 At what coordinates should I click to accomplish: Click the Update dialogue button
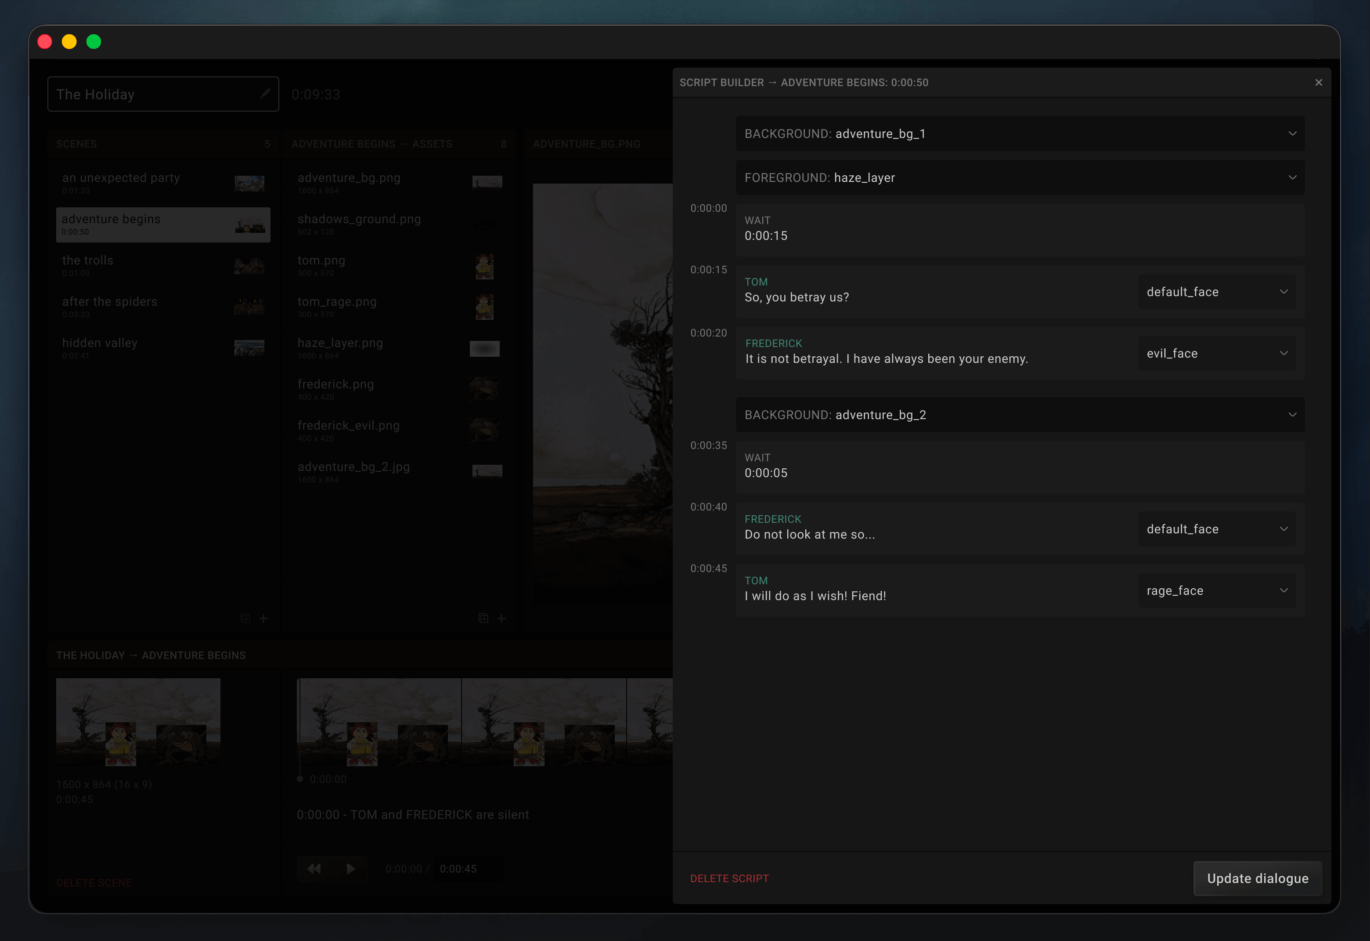[1257, 878]
